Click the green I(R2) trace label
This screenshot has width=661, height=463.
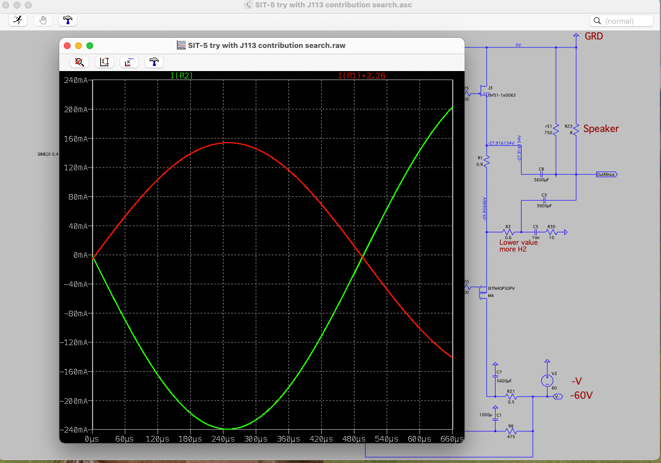(x=181, y=76)
